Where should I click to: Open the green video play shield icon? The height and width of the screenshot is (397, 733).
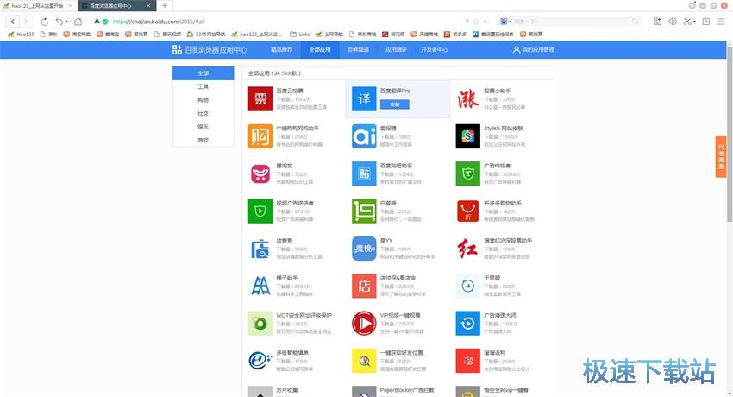click(260, 211)
